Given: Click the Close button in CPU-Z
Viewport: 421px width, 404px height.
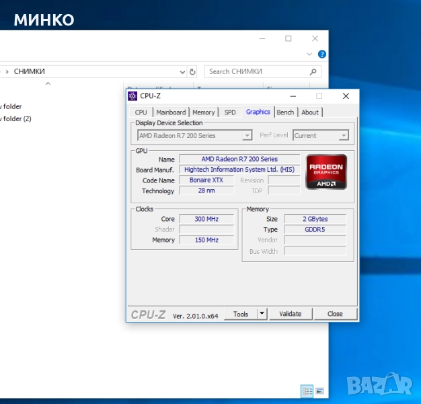Looking at the screenshot, I should coord(335,314).
